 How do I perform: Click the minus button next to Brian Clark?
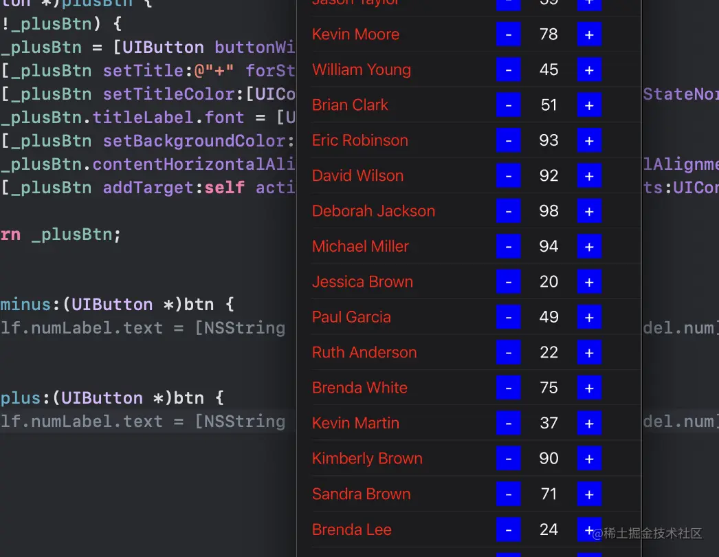508,105
